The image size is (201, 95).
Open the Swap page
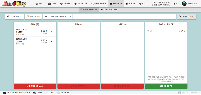pos(131,4)
